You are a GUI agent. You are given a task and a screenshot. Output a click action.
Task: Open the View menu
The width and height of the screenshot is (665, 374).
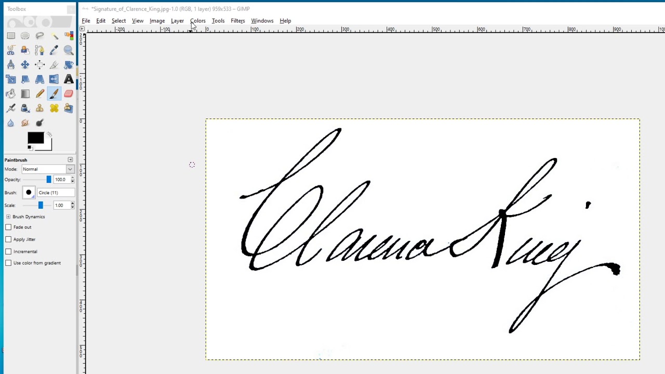138,21
